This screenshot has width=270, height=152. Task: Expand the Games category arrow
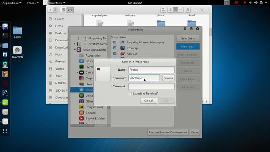tap(77, 73)
